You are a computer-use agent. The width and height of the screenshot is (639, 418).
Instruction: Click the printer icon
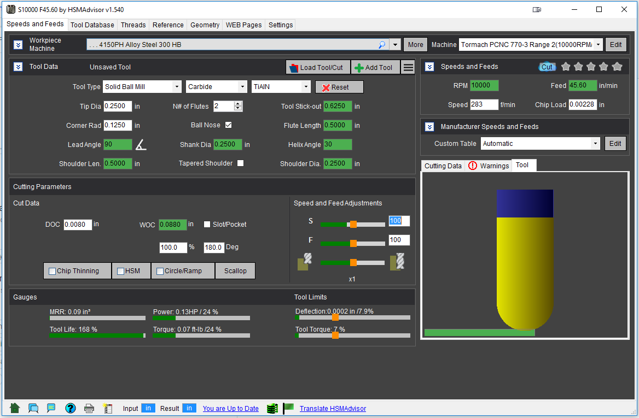click(89, 408)
